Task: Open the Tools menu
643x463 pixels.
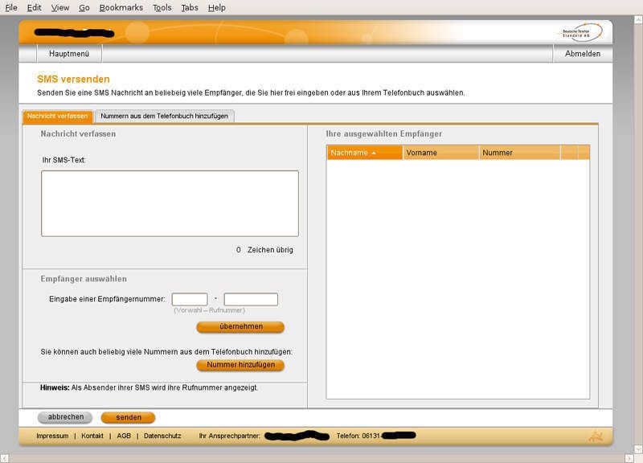Action: point(162,7)
